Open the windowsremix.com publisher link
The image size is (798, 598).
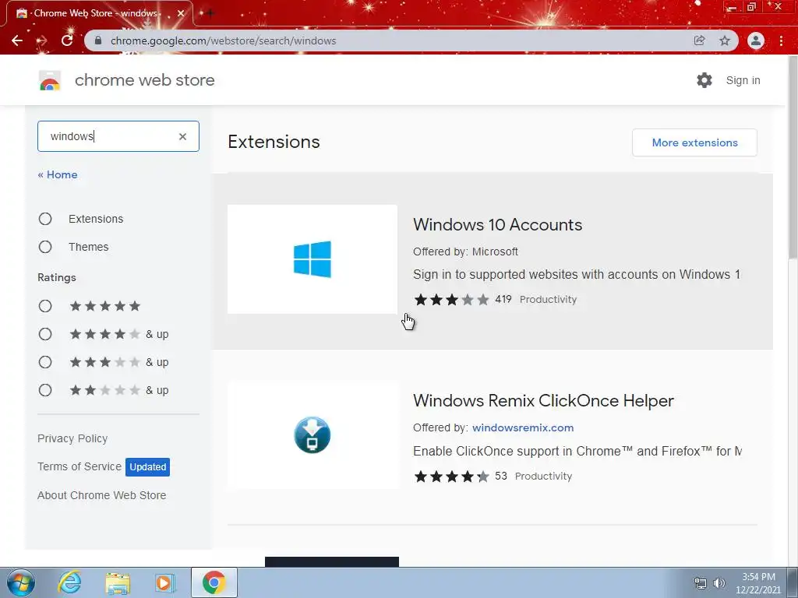pyautogui.click(x=523, y=427)
